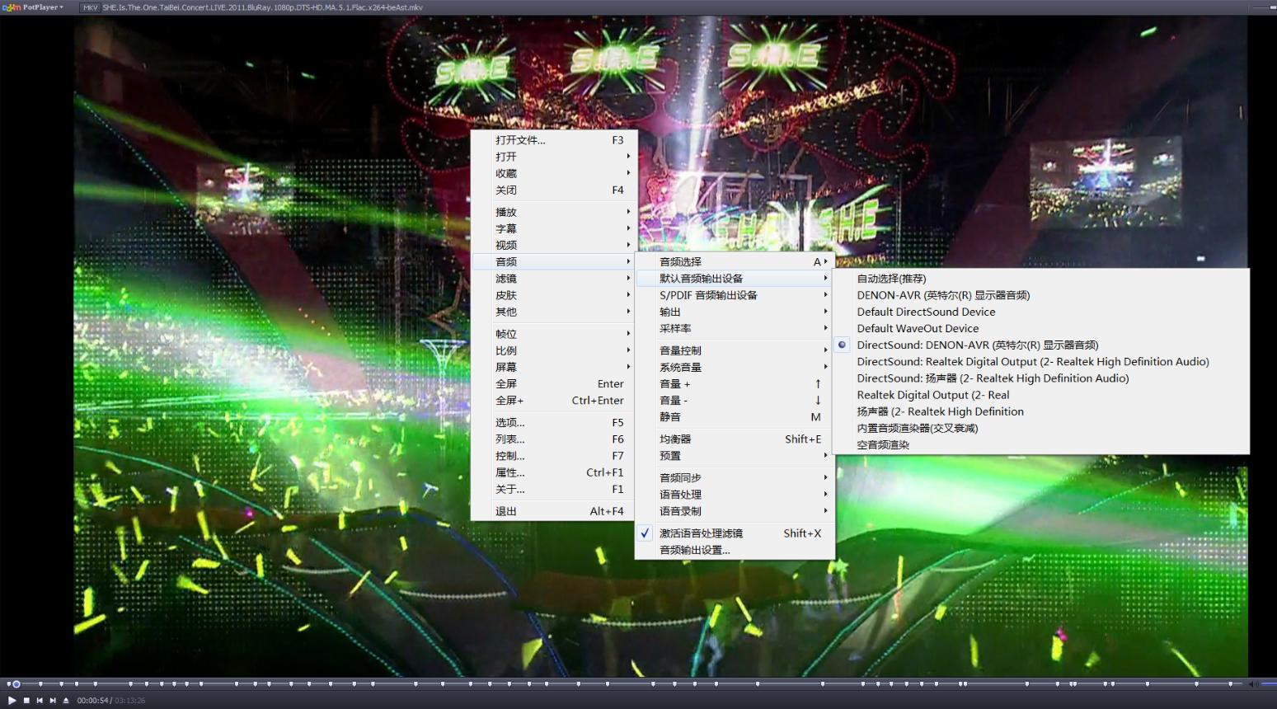Open the 均衡器 equalizer
Viewport: 1277px width, 709px height.
676,439
